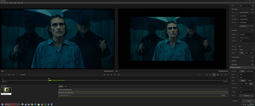Open the AI model dropdown
Screen dimensions: 255x106
coord(246,38)
